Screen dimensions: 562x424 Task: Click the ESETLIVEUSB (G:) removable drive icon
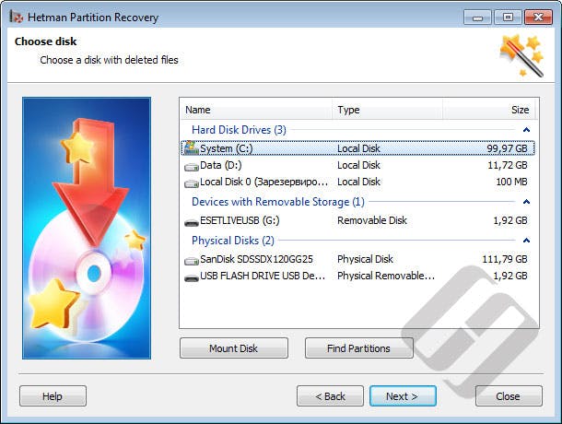(192, 222)
